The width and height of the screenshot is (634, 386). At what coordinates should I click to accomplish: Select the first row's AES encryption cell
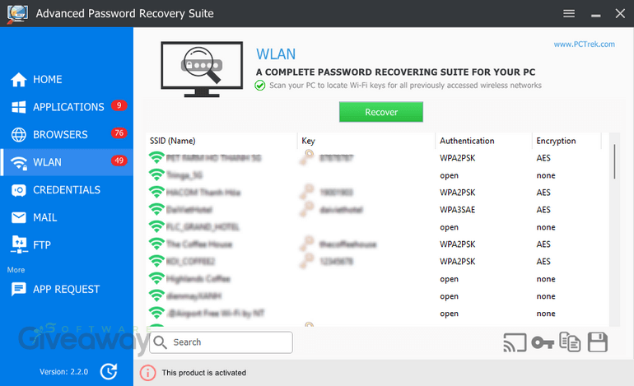pos(543,158)
